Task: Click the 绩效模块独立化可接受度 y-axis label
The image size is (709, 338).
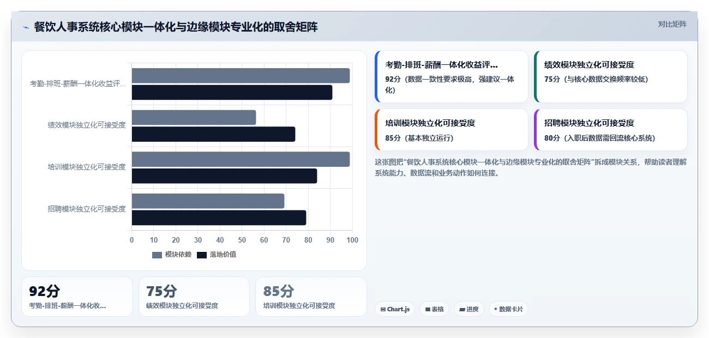Action: pyautogui.click(x=87, y=125)
